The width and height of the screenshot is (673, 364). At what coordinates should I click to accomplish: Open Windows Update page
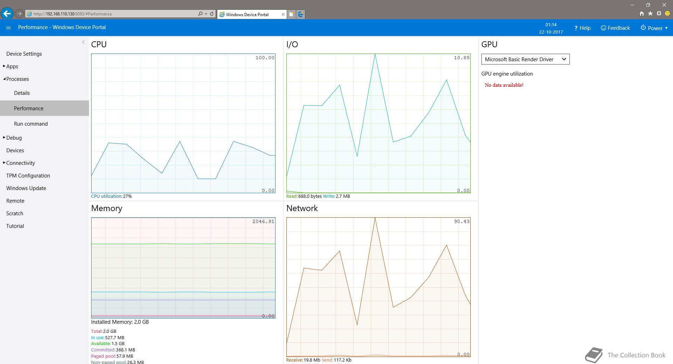coord(26,188)
